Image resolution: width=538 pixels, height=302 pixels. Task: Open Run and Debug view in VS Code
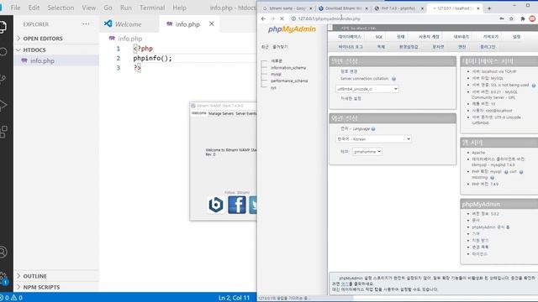pyautogui.click(x=3, y=105)
